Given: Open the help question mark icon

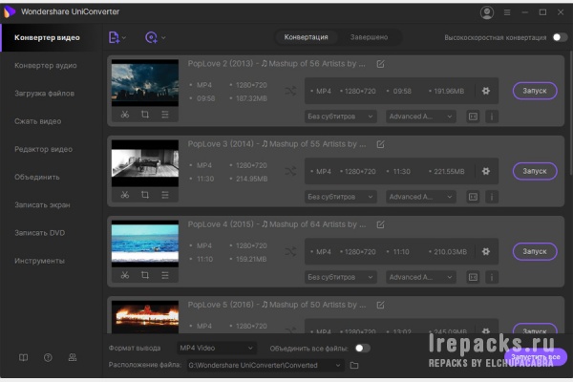Looking at the screenshot, I should (48, 357).
